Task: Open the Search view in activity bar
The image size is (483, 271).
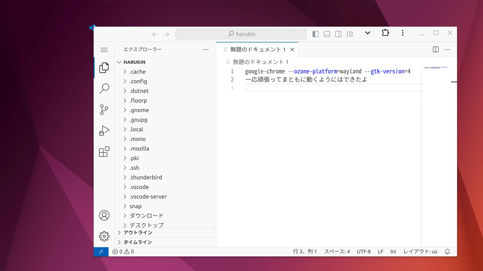Action: coord(104,89)
